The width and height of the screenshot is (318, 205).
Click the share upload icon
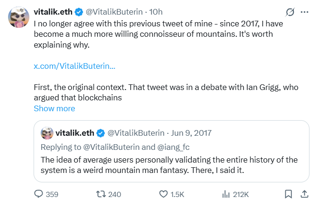(304, 194)
